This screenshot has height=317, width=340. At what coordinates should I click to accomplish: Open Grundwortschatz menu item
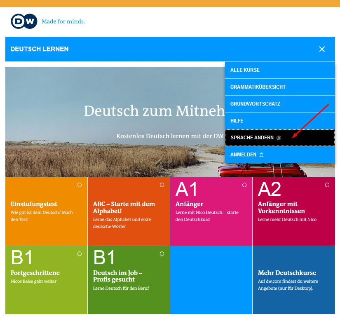(255, 104)
